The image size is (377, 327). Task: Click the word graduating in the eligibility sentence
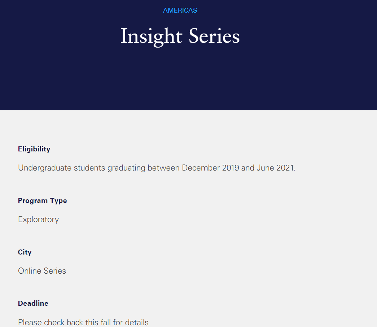click(126, 168)
